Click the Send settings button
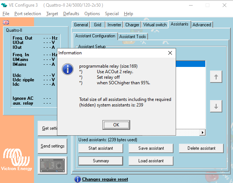The width and height of the screenshot is (233, 183). (53, 146)
